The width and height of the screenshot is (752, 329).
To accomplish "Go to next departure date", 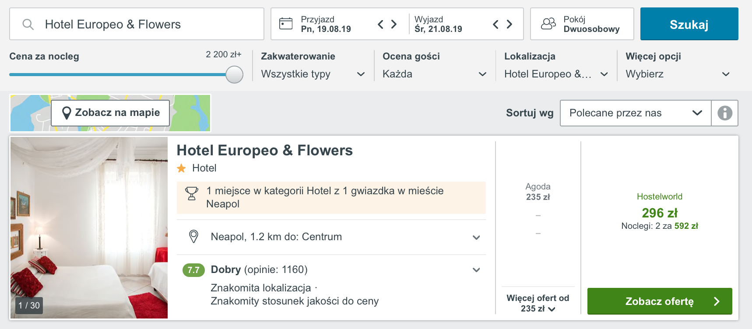I will click(509, 24).
